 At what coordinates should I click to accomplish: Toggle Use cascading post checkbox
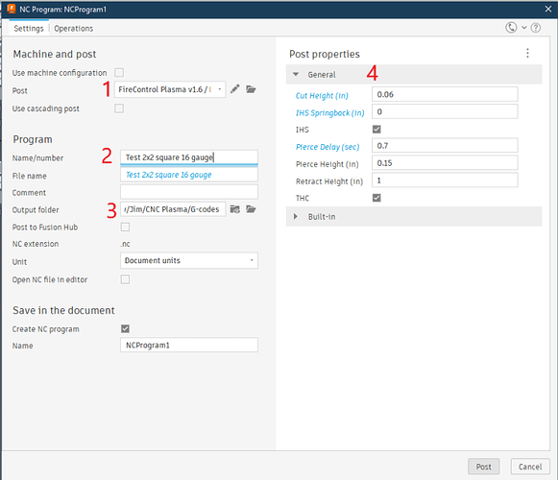pos(119,108)
